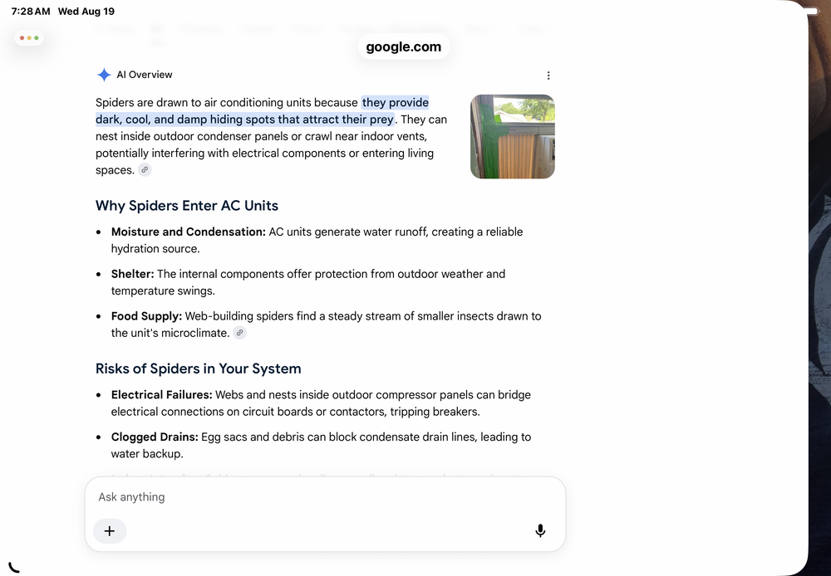831x576 pixels.
Task: Tap the battery indicator in status bar
Action: click(812, 11)
